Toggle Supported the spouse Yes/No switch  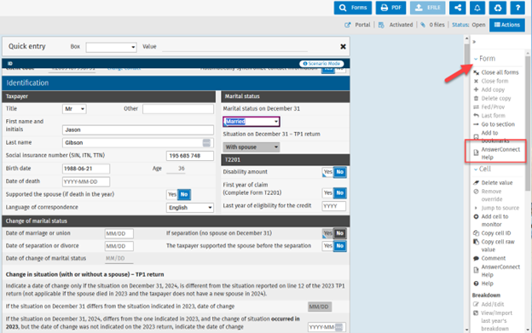[178, 194]
